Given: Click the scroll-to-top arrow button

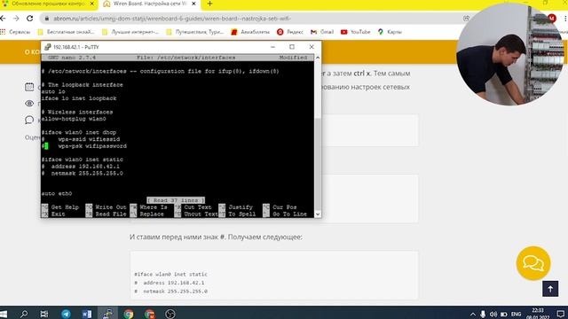Looking at the screenshot, I should [550, 289].
